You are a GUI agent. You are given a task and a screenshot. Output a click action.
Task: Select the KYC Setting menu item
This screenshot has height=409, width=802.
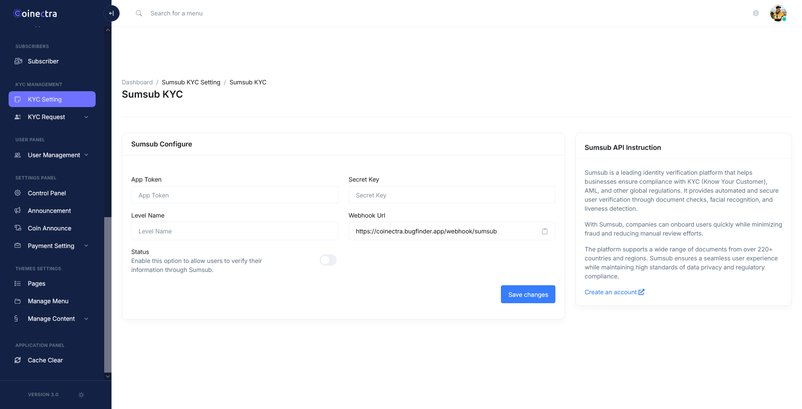(52, 99)
